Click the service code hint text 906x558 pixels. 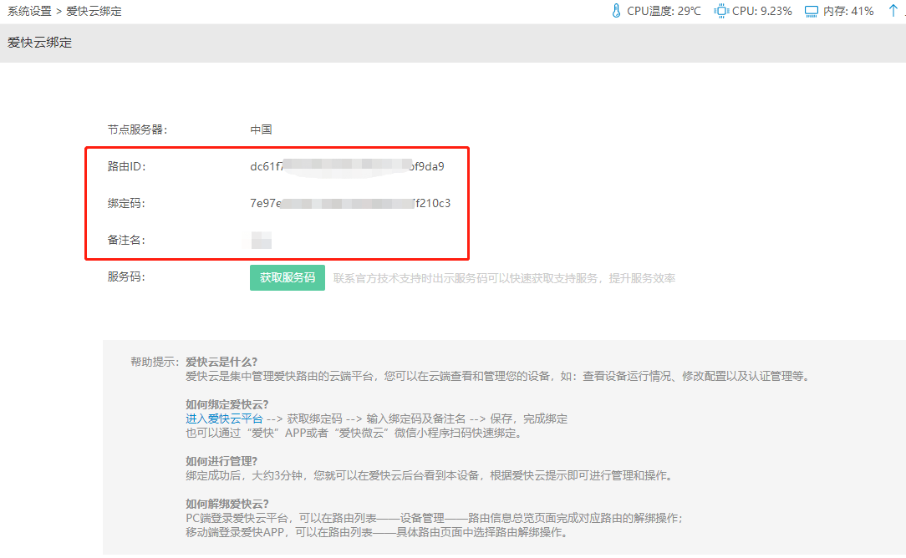click(x=504, y=278)
